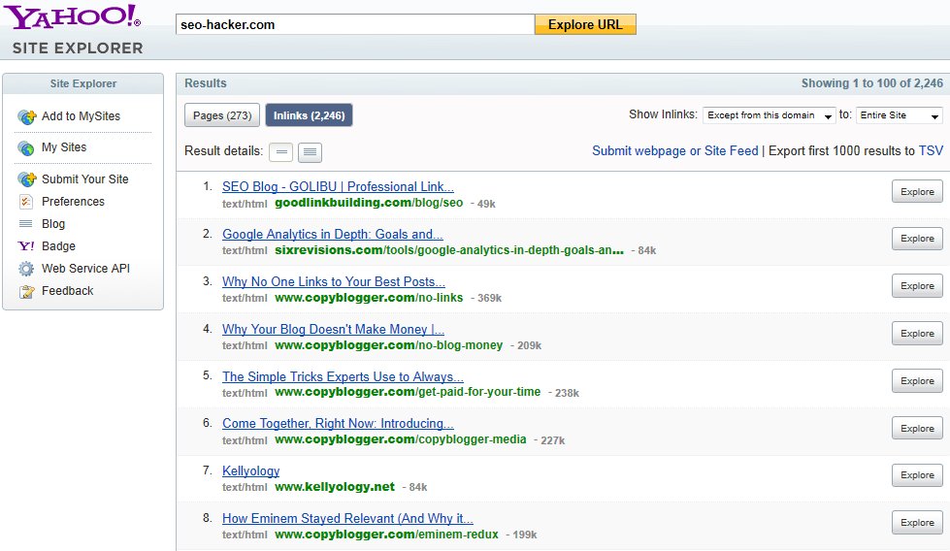Open the 'Entire Site' dropdown
950x551 pixels.
coord(900,115)
